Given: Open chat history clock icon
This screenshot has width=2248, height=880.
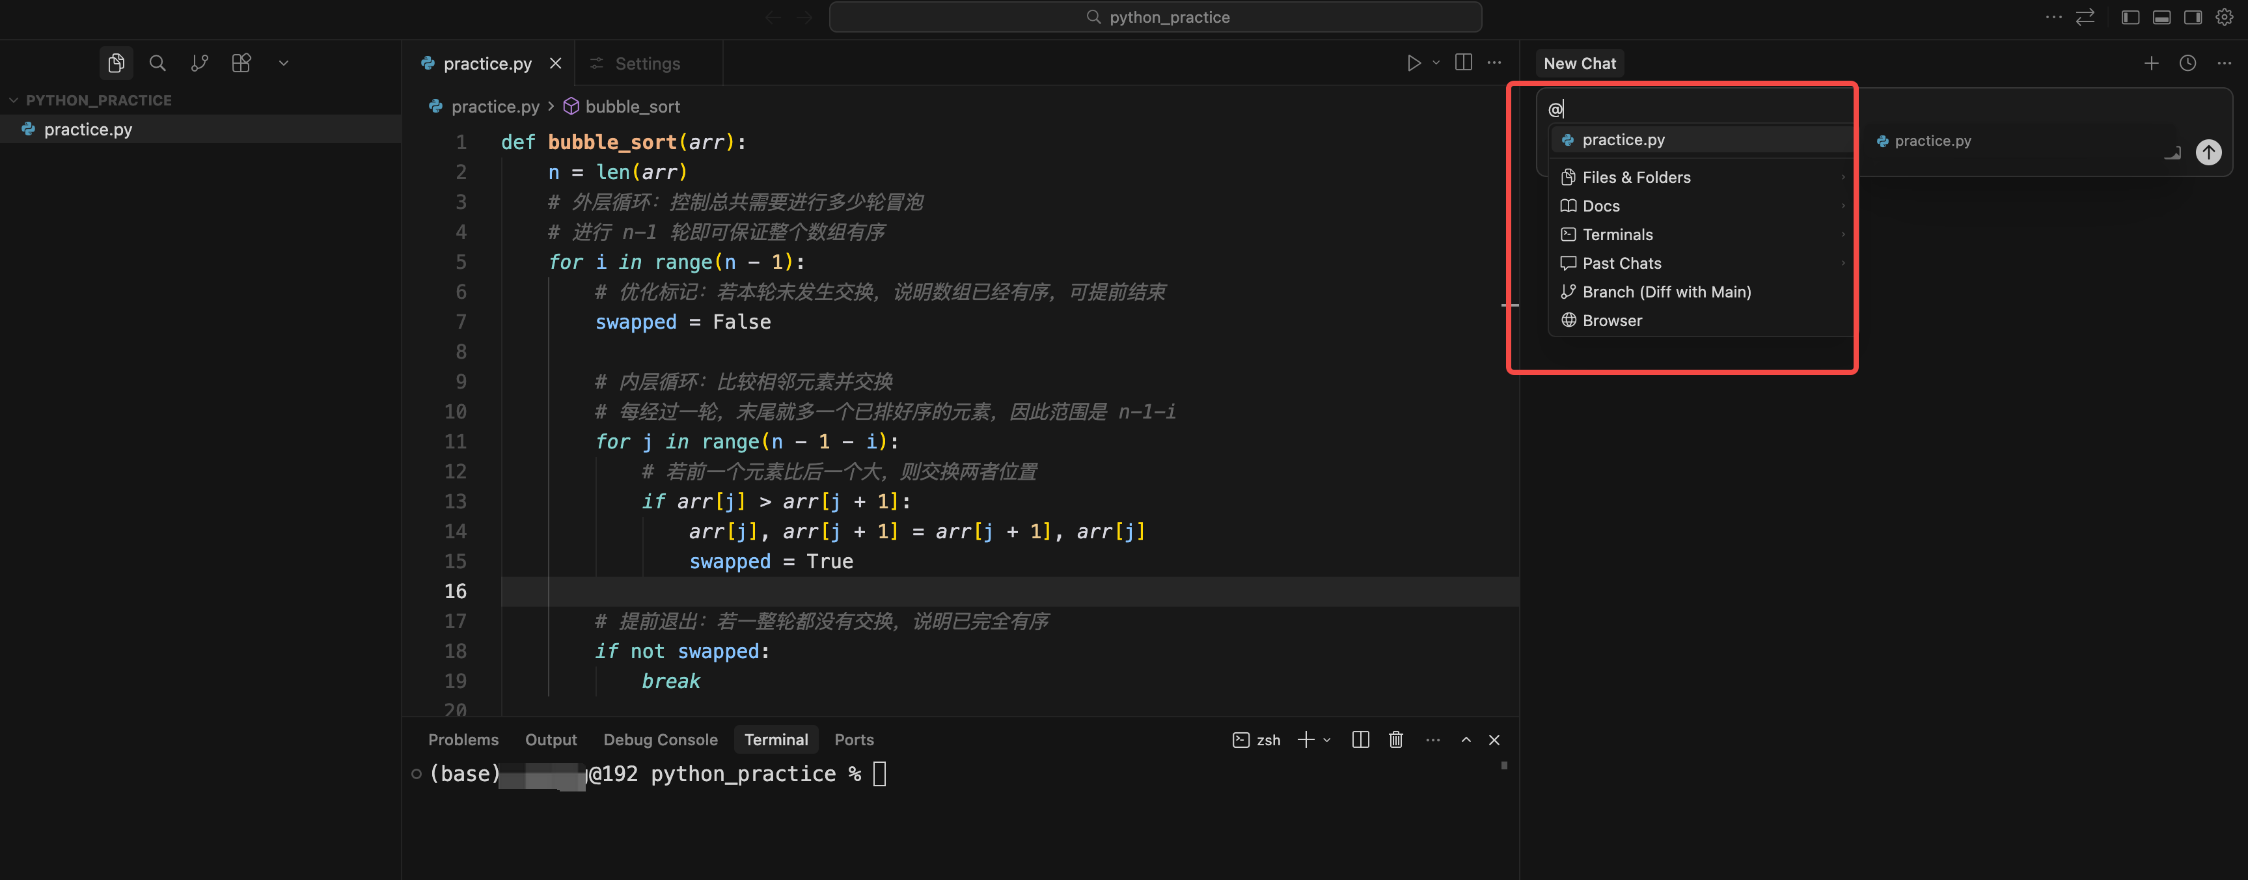Looking at the screenshot, I should pos(2187,63).
